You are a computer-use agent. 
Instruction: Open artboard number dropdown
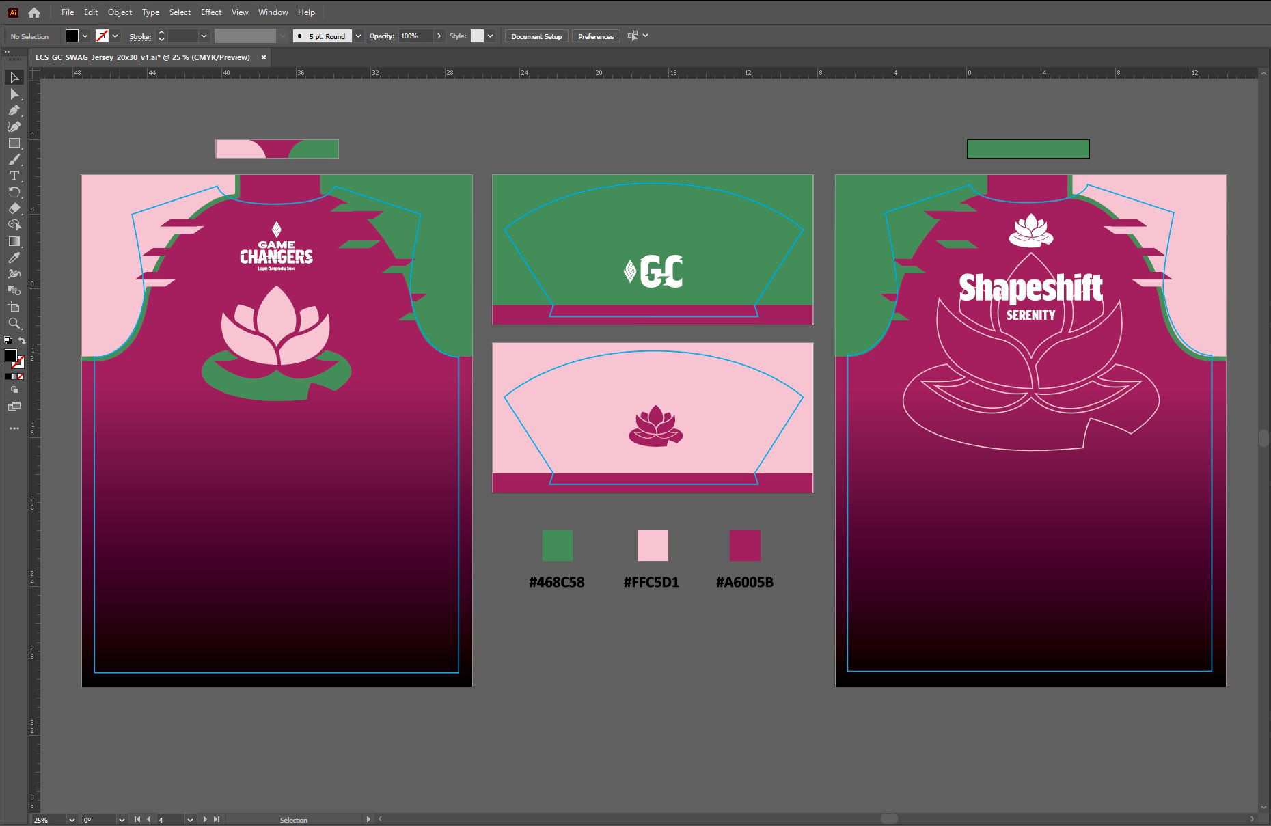click(190, 819)
